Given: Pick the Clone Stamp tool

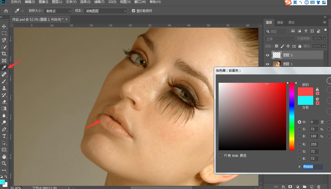Looking at the screenshot, I should (4, 88).
